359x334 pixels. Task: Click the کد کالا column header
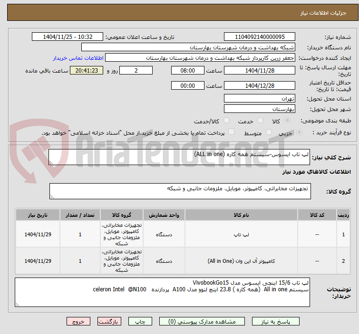click(x=317, y=215)
